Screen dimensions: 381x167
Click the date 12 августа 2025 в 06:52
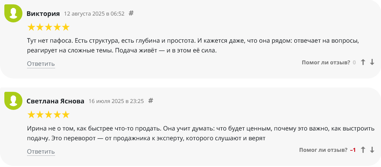pos(94,14)
